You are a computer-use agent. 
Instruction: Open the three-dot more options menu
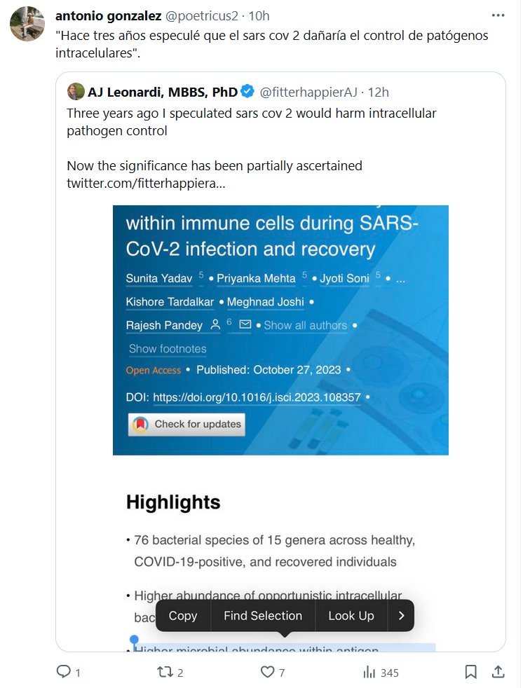point(498,15)
